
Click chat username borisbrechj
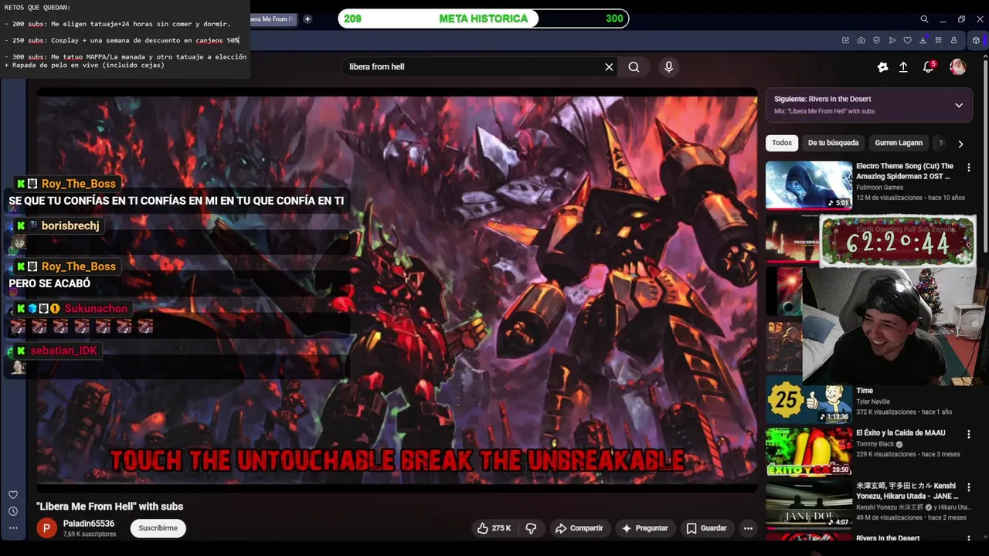(x=70, y=226)
